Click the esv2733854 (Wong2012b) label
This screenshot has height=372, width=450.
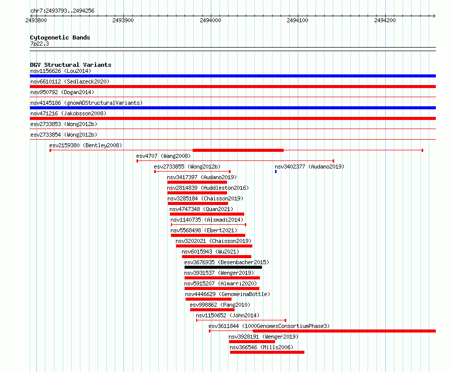click(64, 135)
